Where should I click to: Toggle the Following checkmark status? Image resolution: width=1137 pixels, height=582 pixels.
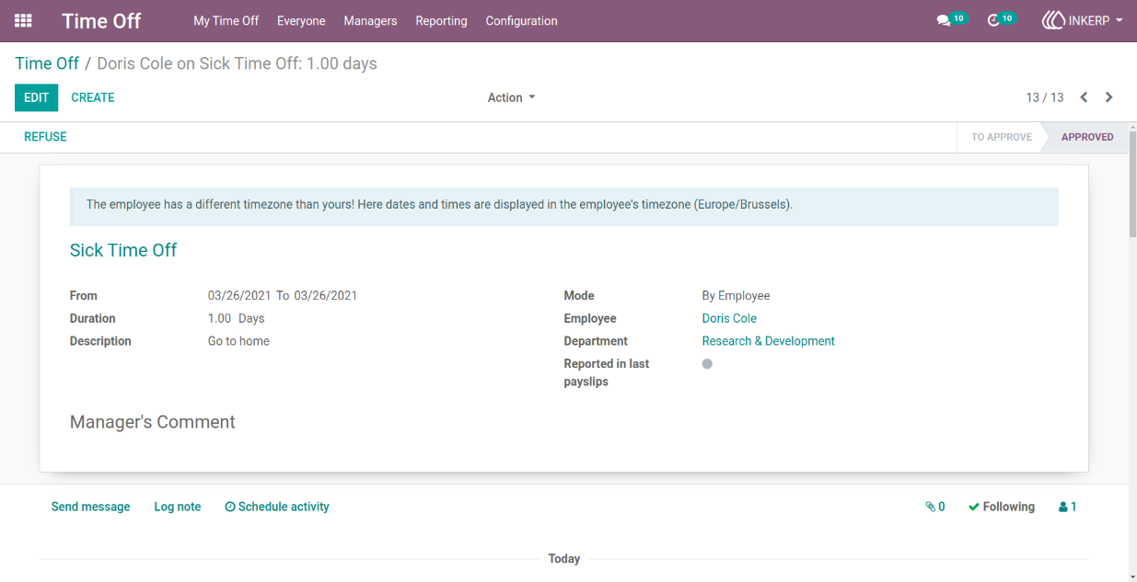[1002, 507]
